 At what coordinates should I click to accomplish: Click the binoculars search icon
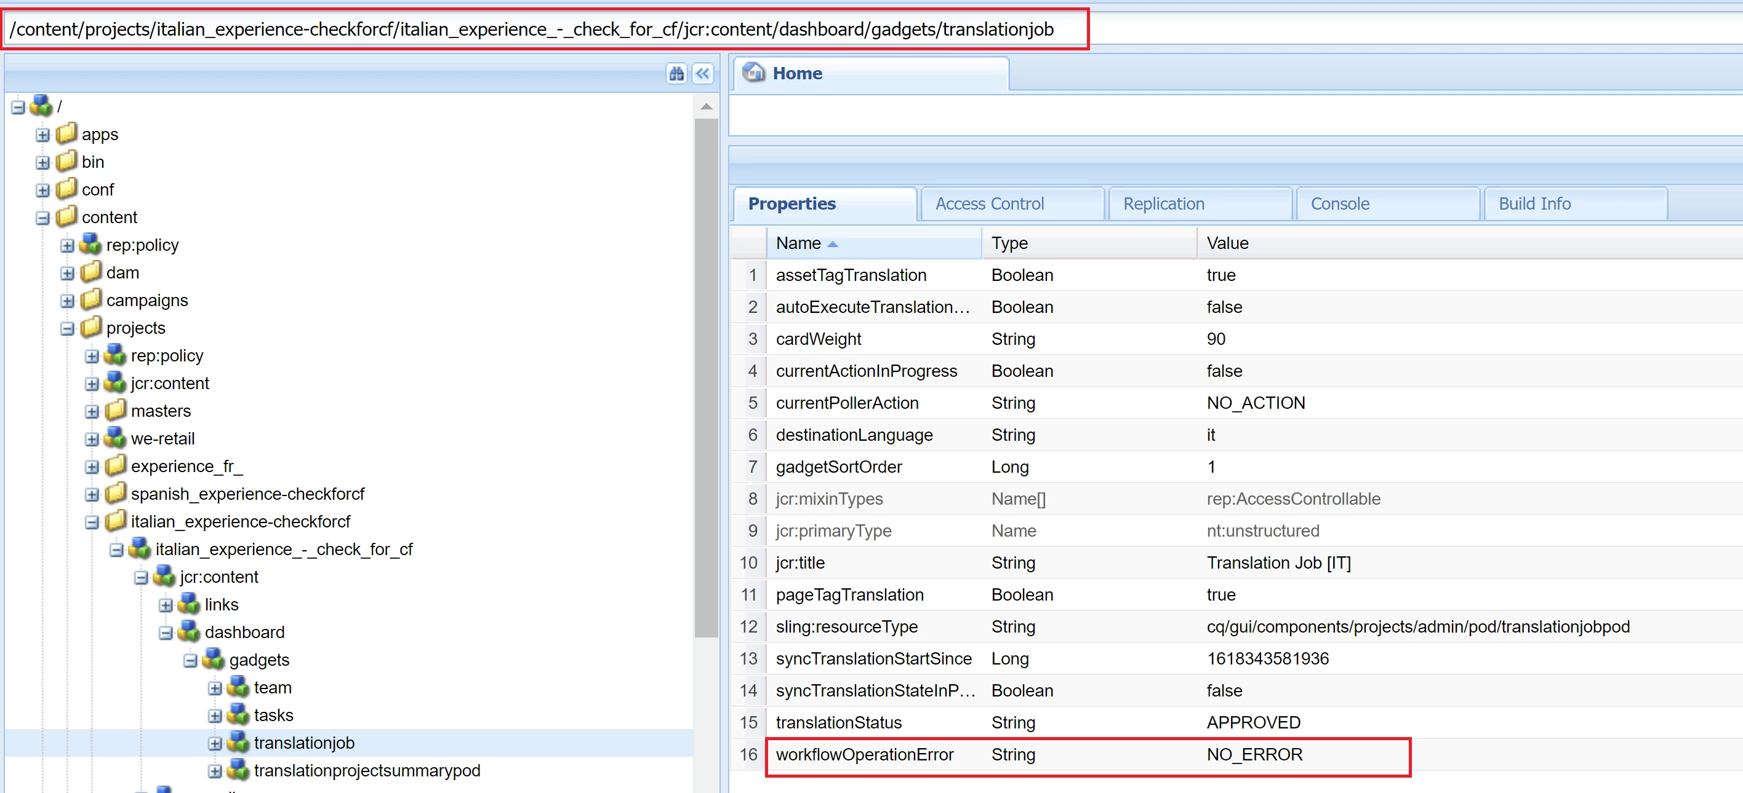click(x=676, y=73)
